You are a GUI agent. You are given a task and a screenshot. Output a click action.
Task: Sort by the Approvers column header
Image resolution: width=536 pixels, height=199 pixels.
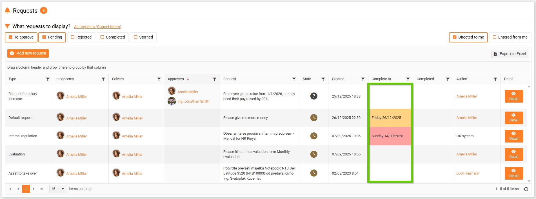click(176, 79)
